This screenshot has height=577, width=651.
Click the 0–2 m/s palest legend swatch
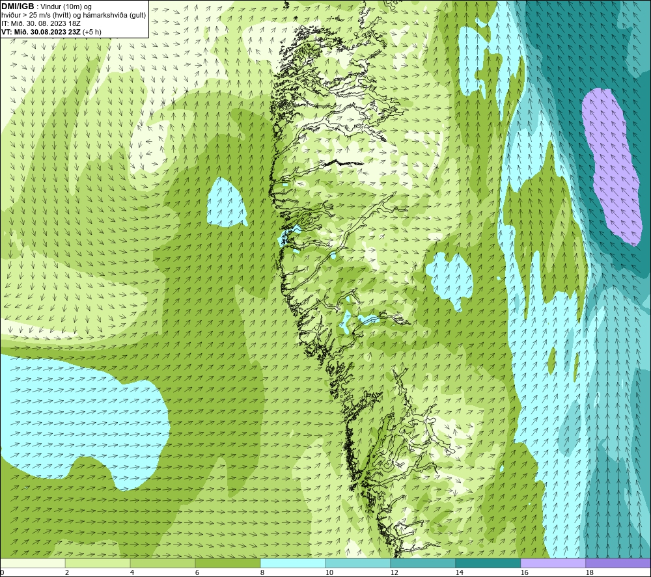(33, 563)
